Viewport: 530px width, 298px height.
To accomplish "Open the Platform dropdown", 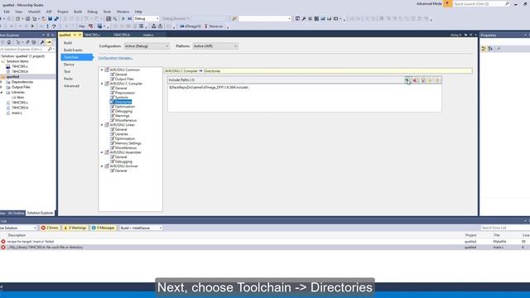I will click(x=215, y=46).
